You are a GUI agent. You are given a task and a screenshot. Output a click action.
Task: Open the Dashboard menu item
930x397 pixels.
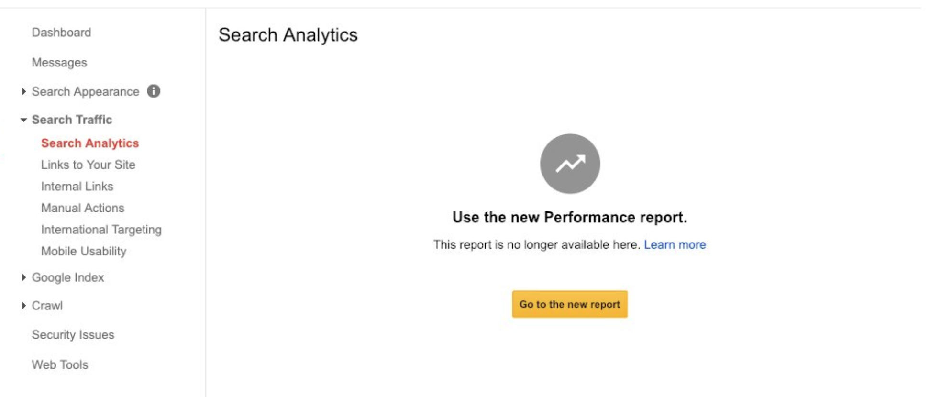coord(61,33)
